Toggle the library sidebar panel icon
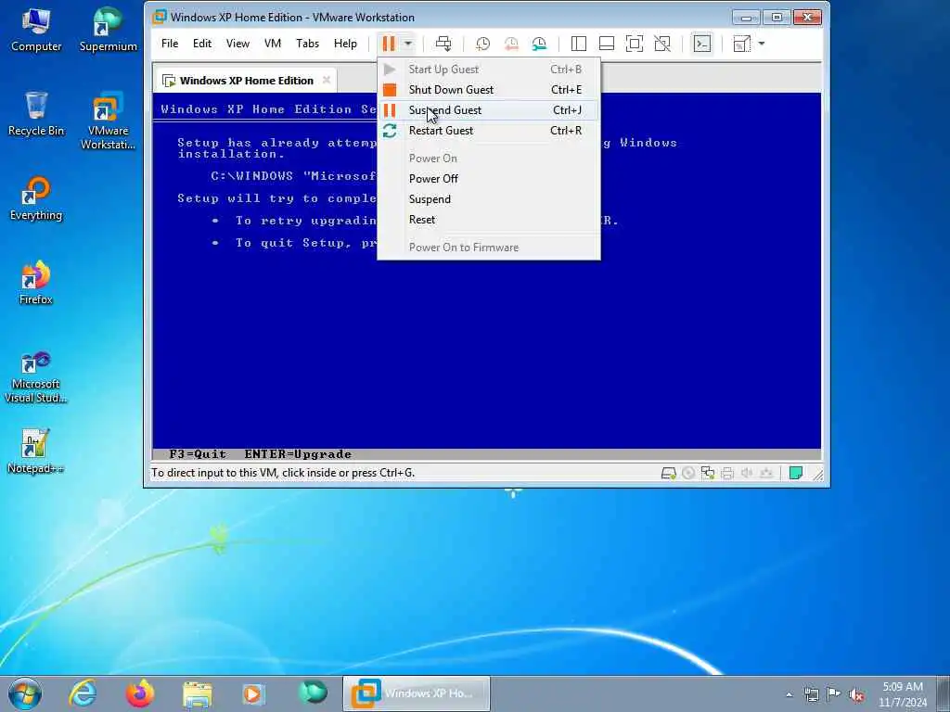 pyautogui.click(x=579, y=44)
